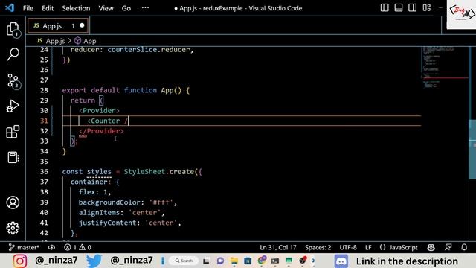
Task: Click the cloud sync changes icon
Action: tap(51, 247)
